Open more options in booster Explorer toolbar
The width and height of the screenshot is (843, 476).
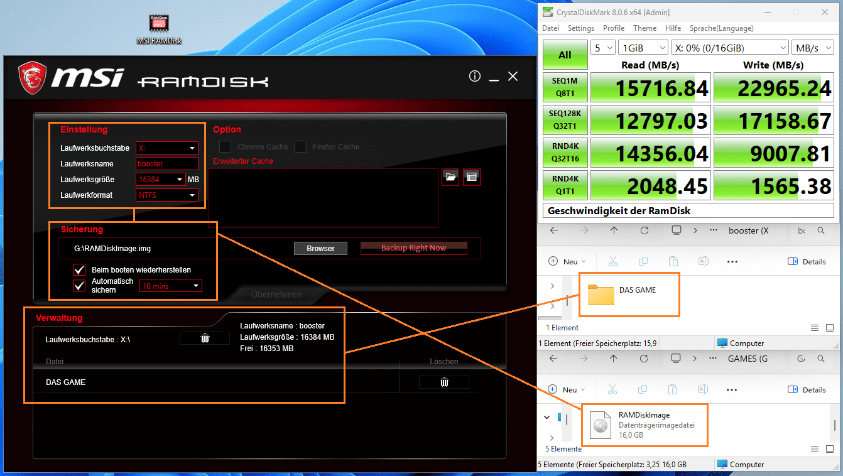(732, 261)
